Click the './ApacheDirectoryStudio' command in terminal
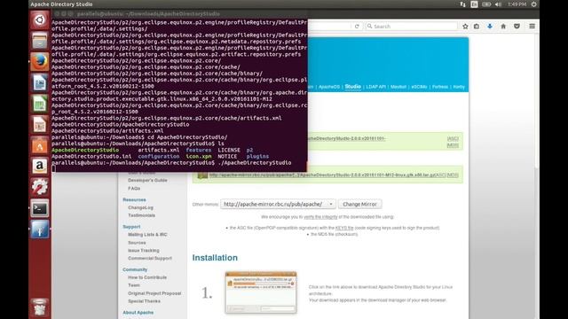Image resolution: width=568 pixels, height=319 pixels. point(256,163)
